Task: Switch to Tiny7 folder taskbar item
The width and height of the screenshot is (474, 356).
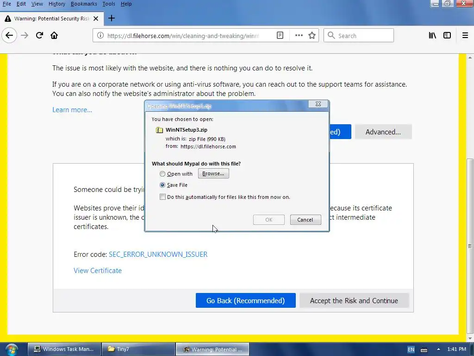Action: pos(138,350)
